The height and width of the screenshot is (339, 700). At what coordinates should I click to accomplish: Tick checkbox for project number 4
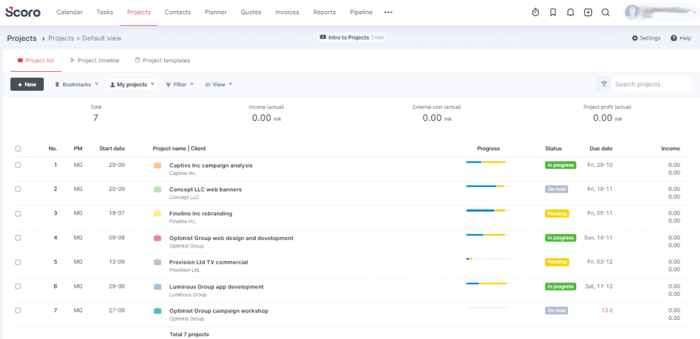[18, 238]
